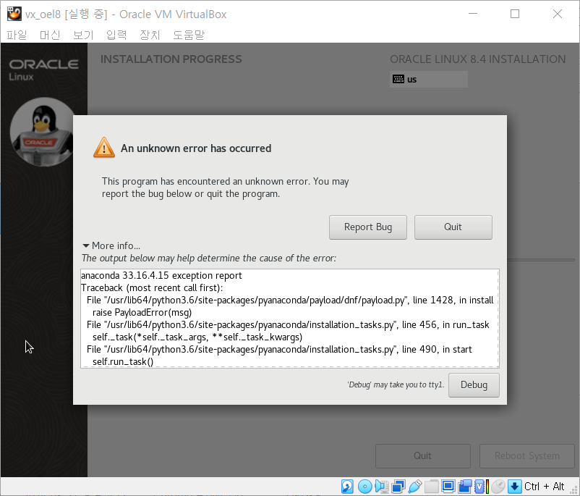Click the 'Traceback (most recent call first):' line
This screenshot has width=580, height=496.
point(152,287)
